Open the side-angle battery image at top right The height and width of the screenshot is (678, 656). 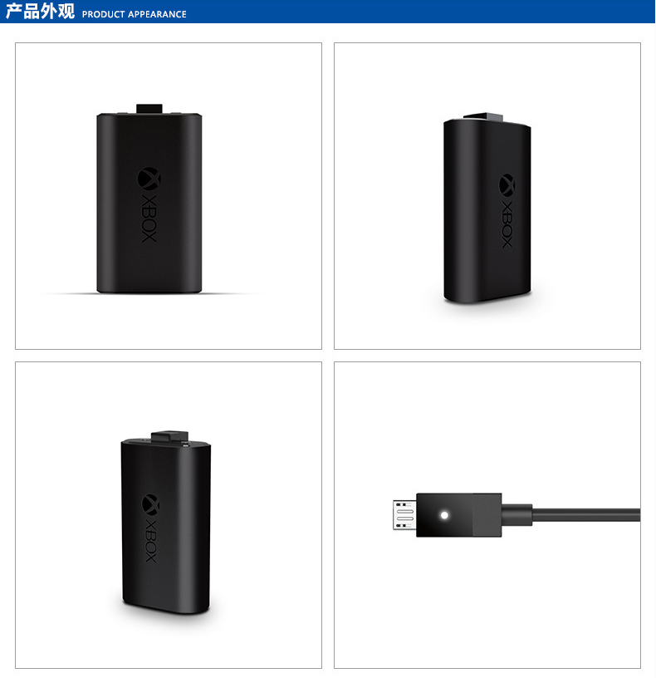tap(487, 196)
